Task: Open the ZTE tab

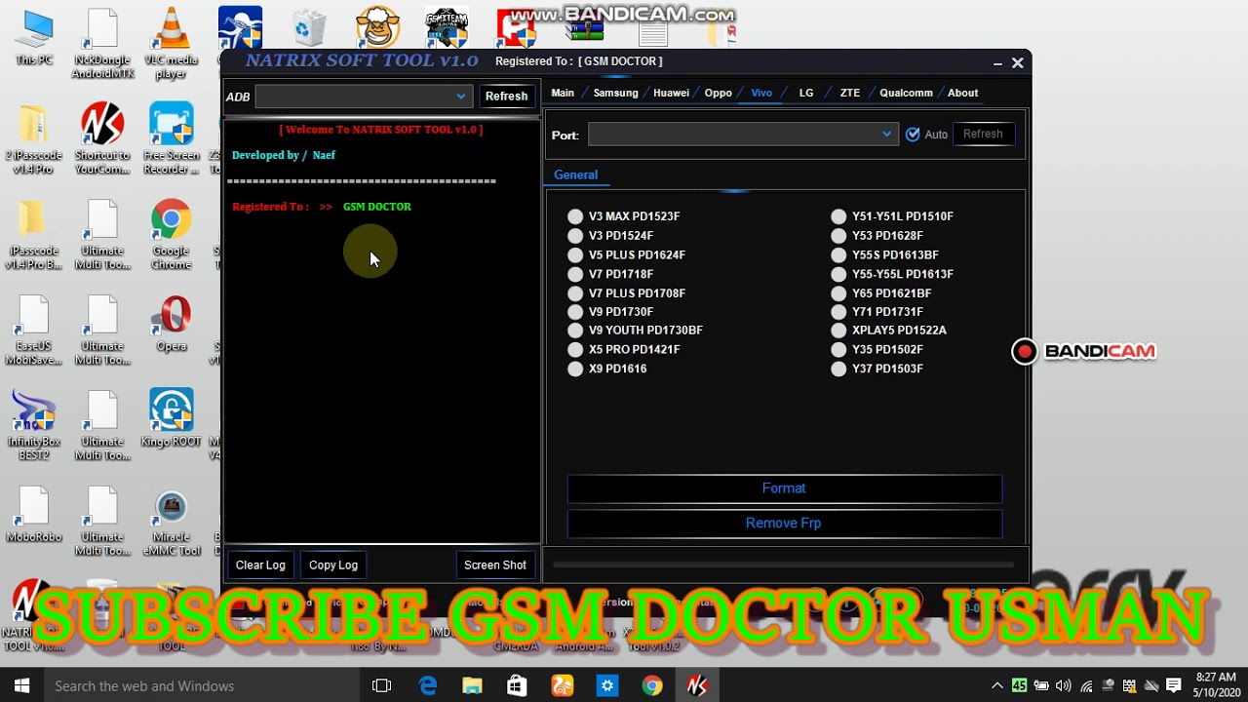Action: (850, 93)
